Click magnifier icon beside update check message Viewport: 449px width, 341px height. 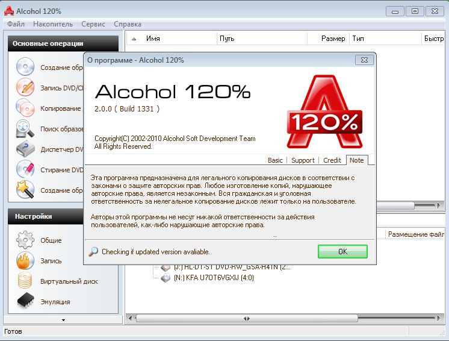click(93, 252)
